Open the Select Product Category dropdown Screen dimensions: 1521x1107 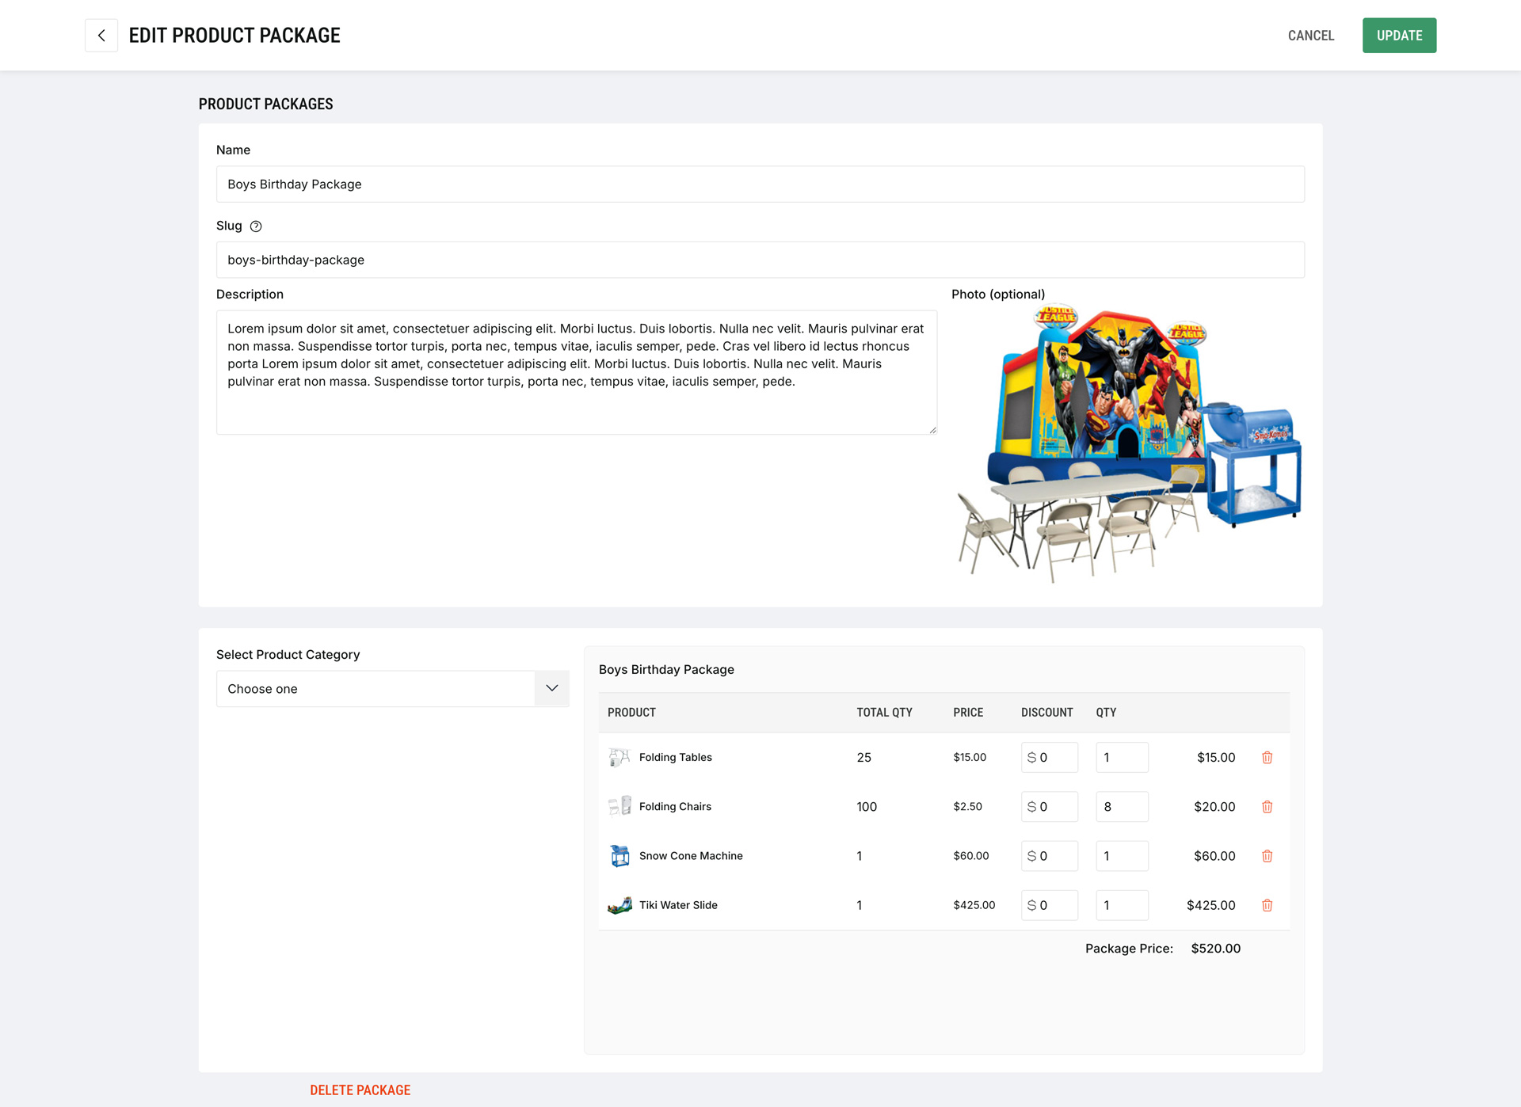pos(392,689)
